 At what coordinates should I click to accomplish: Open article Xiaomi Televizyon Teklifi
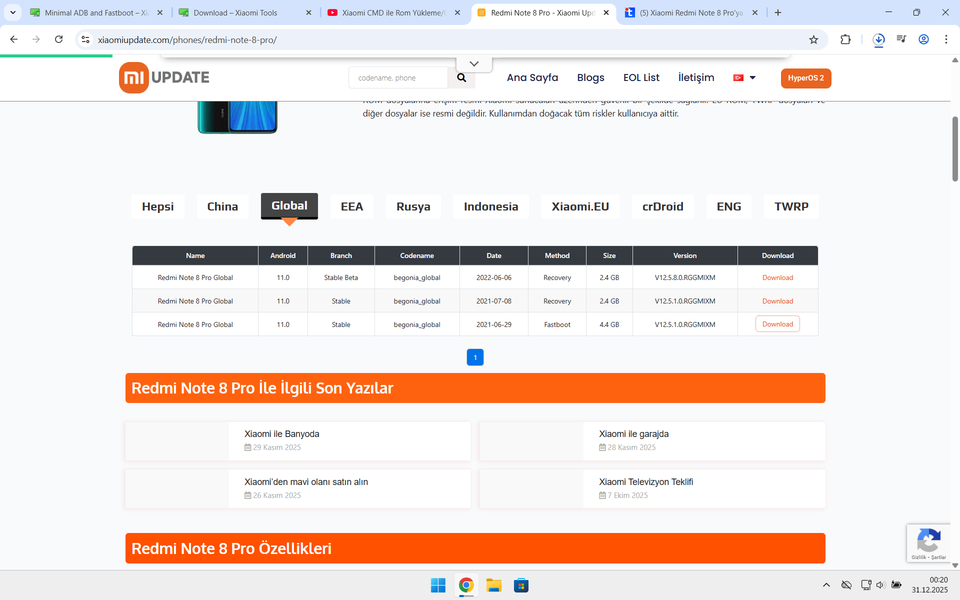[646, 482]
